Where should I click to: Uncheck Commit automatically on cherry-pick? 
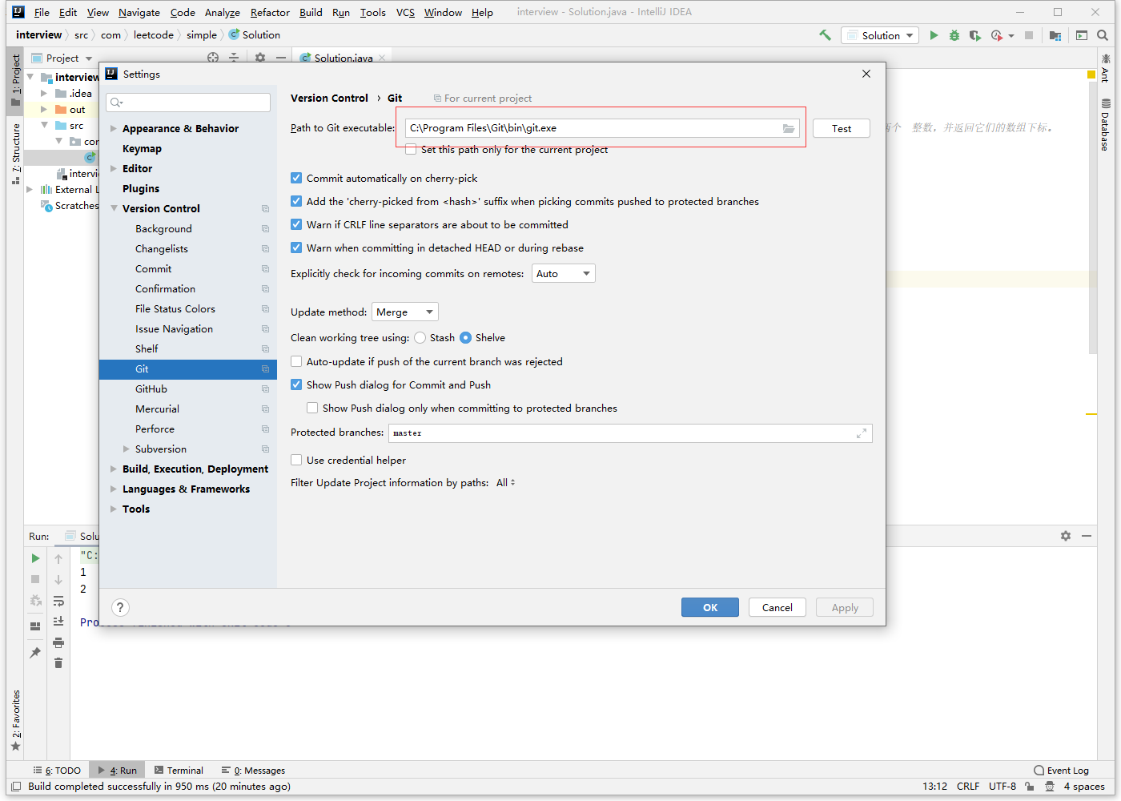[x=296, y=178]
